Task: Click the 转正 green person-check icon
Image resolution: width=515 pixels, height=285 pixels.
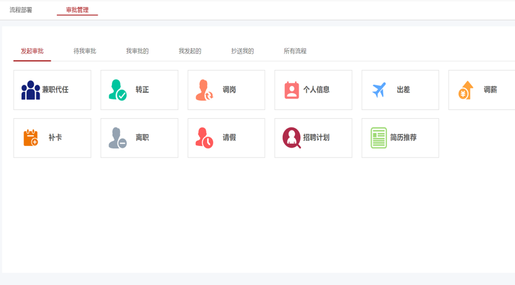Action: (117, 90)
